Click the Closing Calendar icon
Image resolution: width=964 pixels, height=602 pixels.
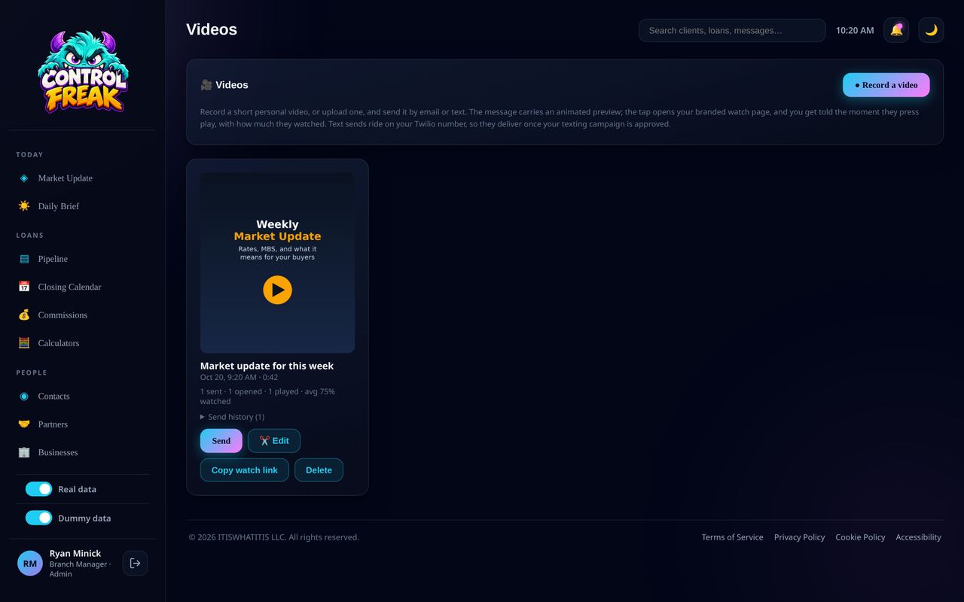tap(24, 287)
